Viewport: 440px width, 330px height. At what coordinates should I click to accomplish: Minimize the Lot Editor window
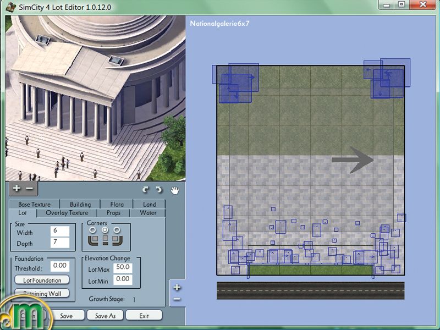pos(386,4)
